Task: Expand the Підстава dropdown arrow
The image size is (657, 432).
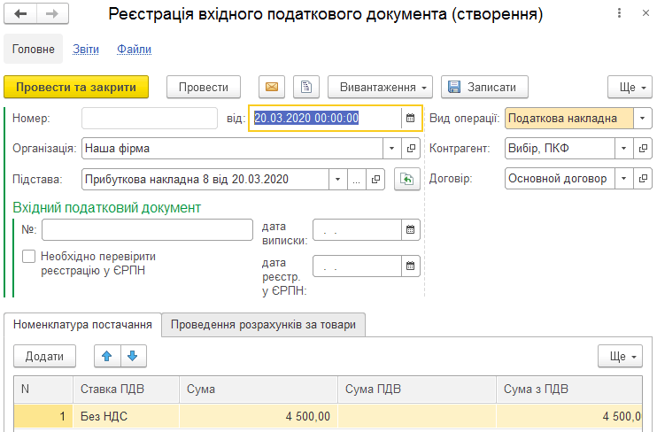Action: coord(337,180)
